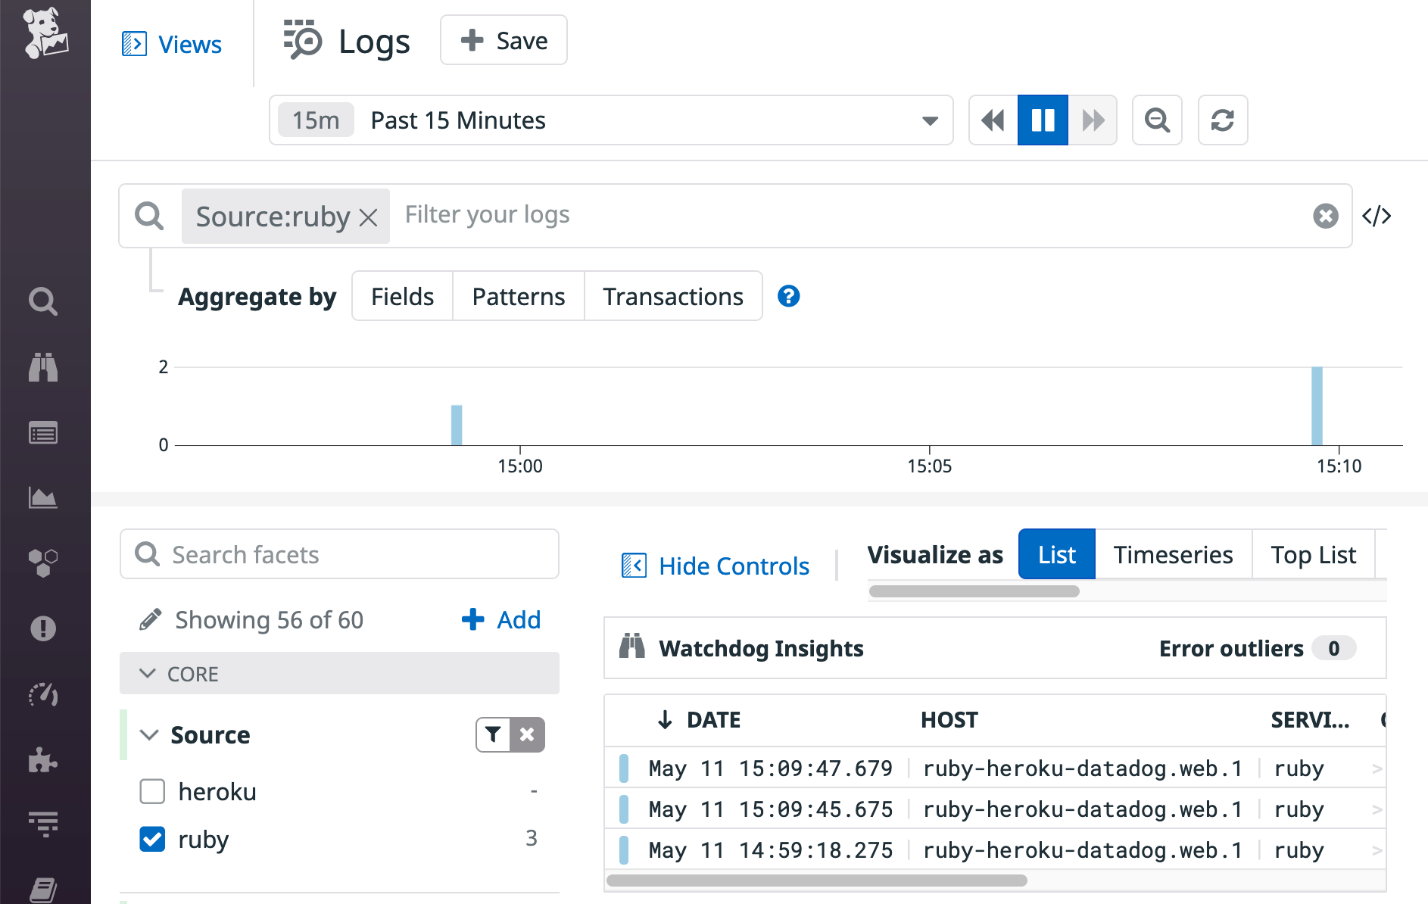Aggregate logs by Patterns
Screen dimensions: 1428x904
[x=518, y=296]
